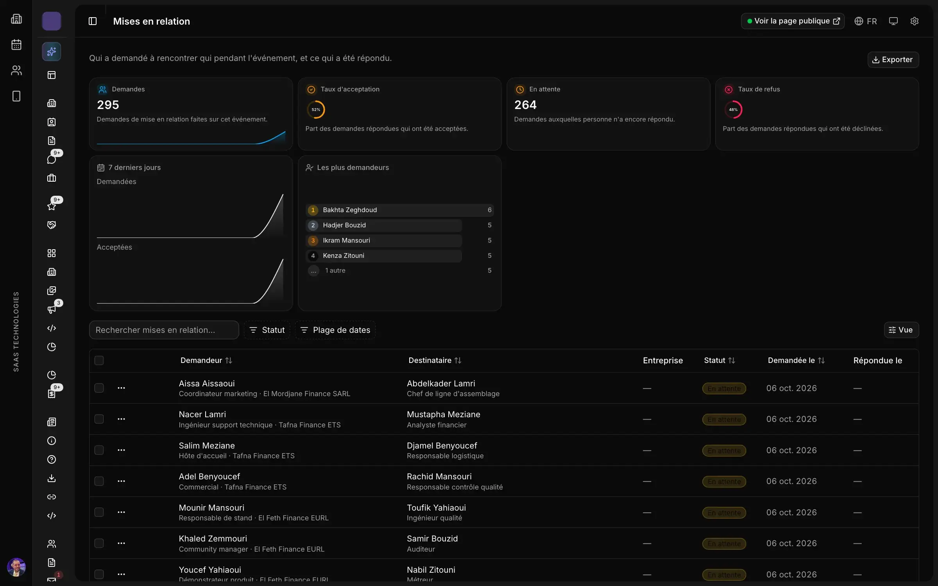Viewport: 938px width, 586px height.
Task: Open the help question mark icon
Action: tap(52, 459)
